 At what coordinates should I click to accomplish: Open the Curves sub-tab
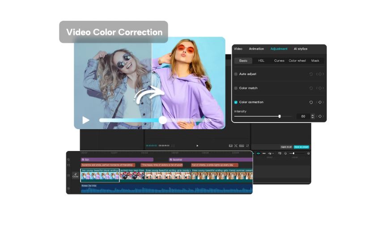click(279, 61)
